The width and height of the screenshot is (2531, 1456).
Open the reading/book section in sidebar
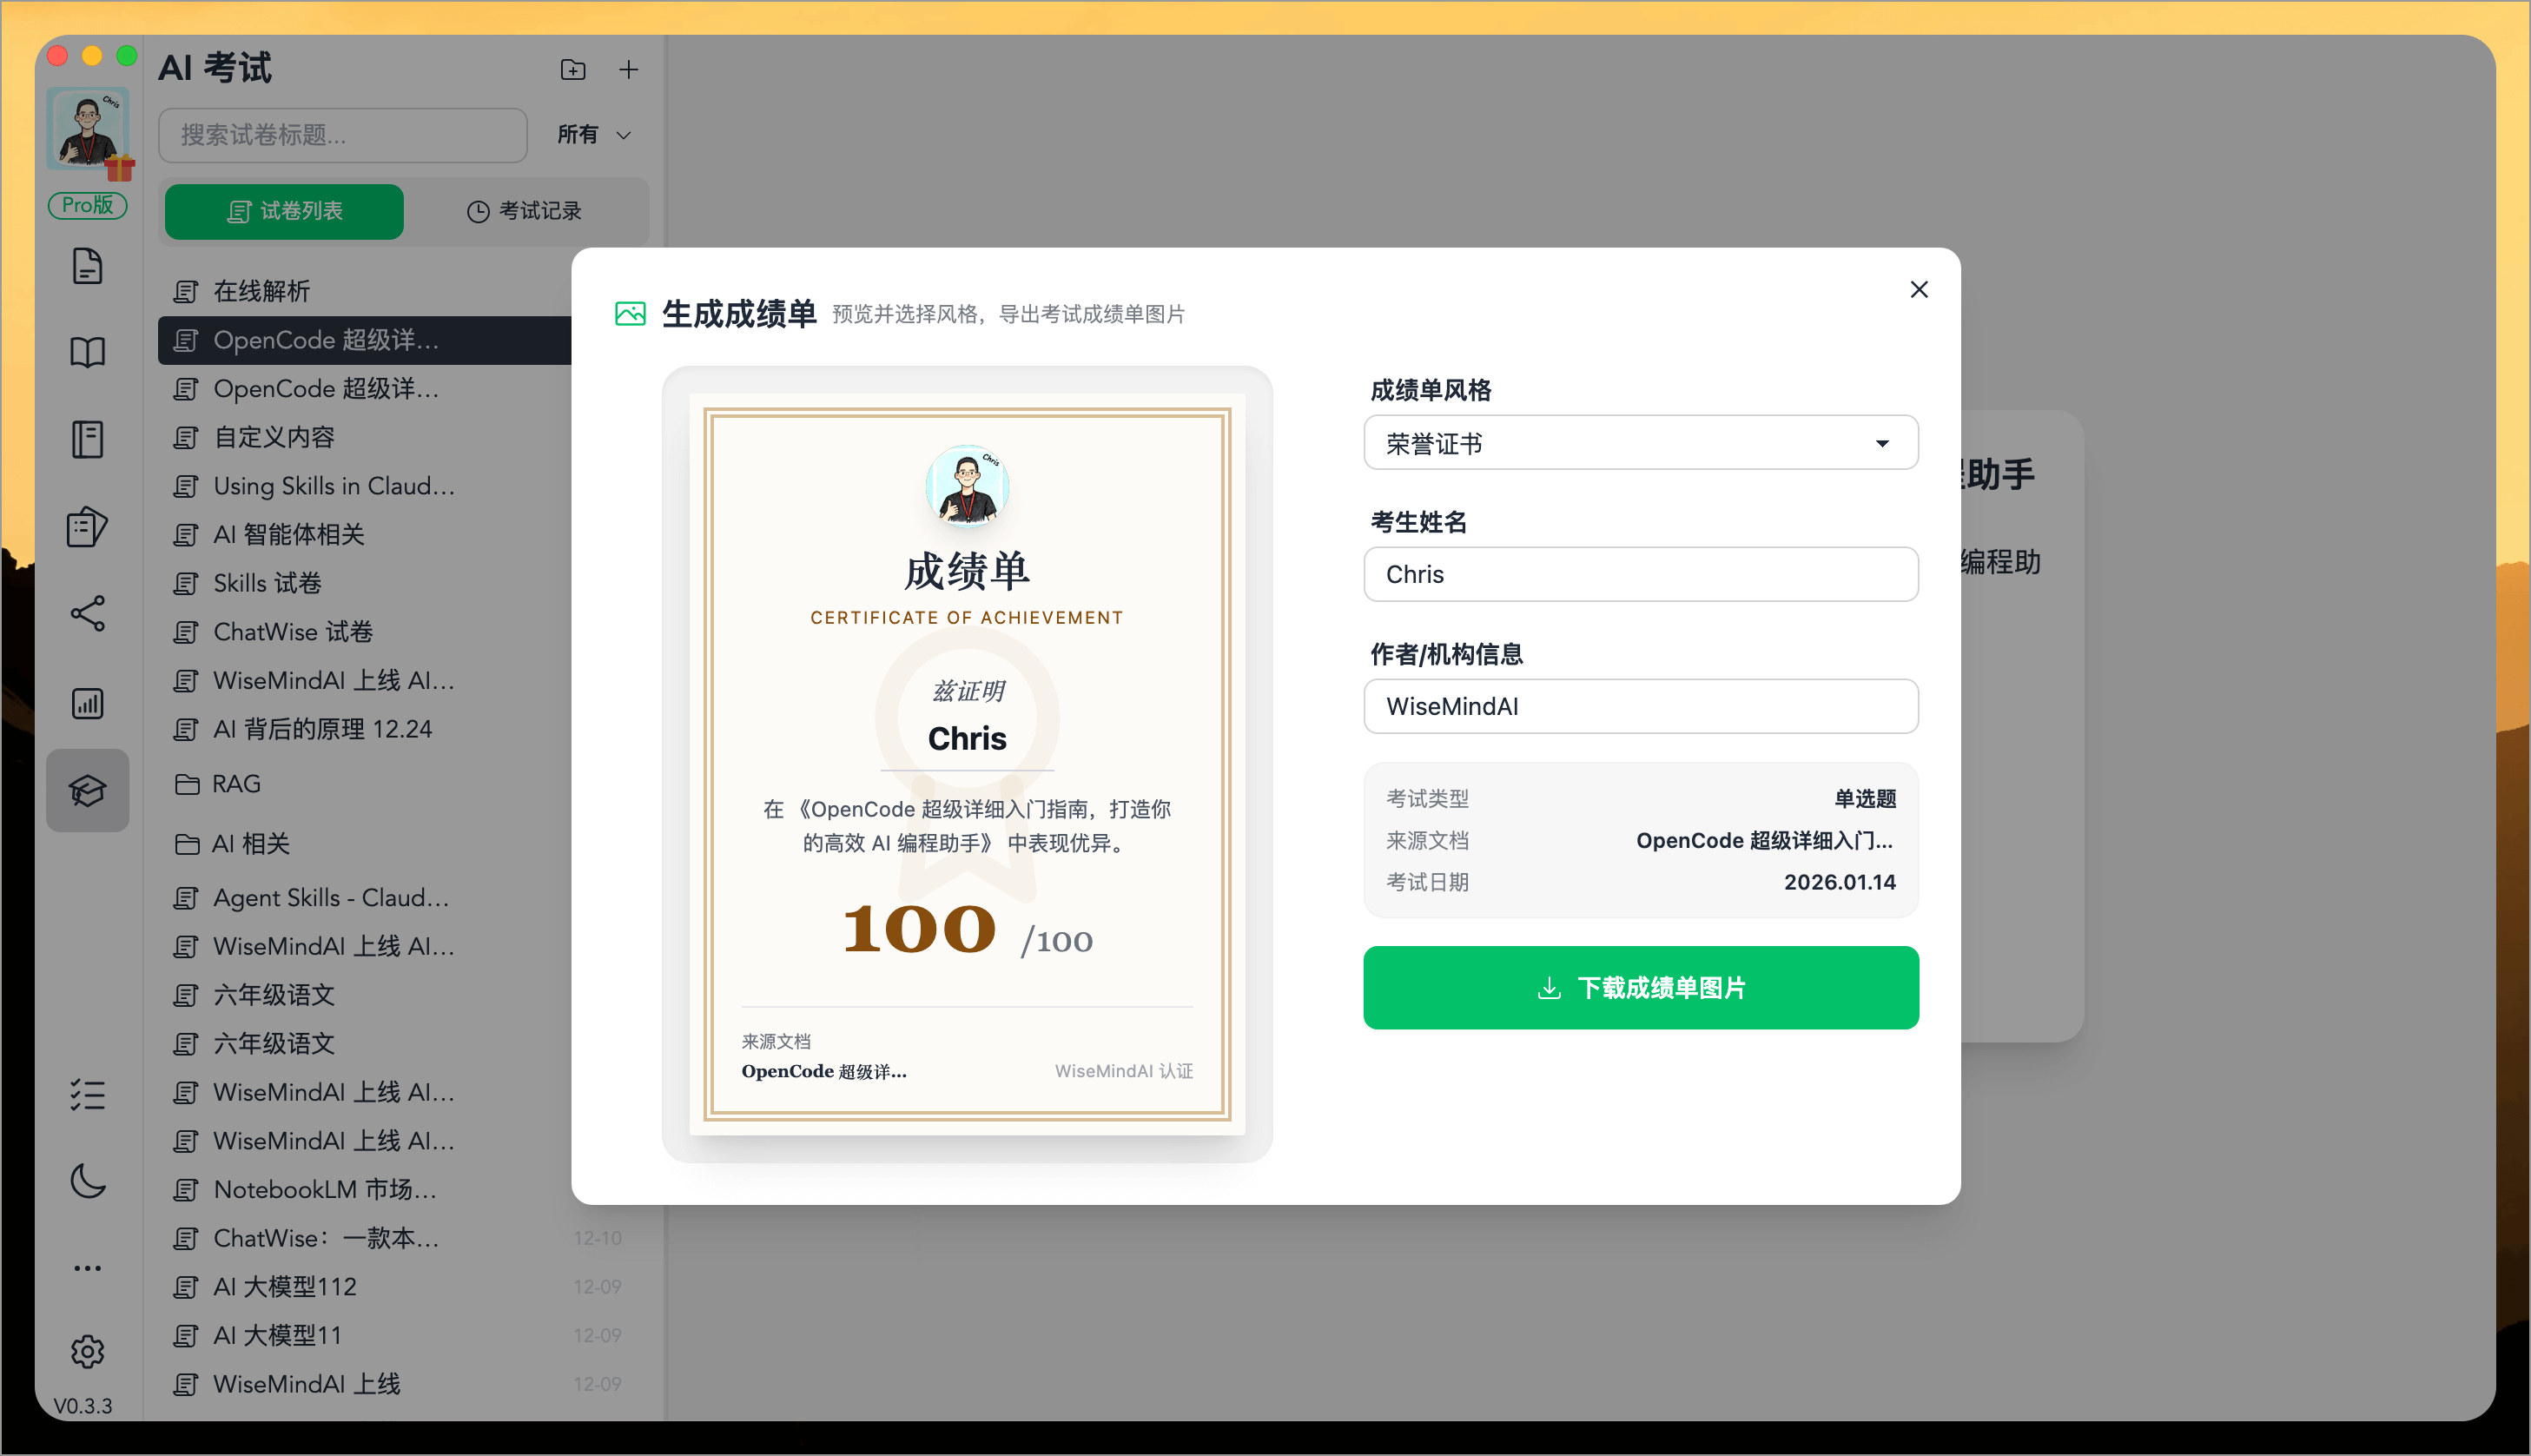tap(88, 352)
